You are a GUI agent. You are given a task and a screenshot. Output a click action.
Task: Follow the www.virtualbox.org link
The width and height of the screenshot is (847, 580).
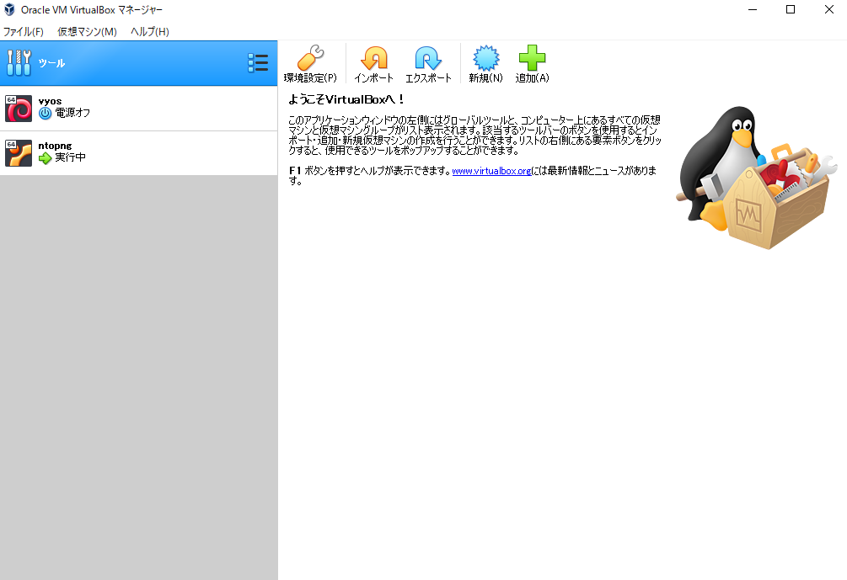pos(491,171)
